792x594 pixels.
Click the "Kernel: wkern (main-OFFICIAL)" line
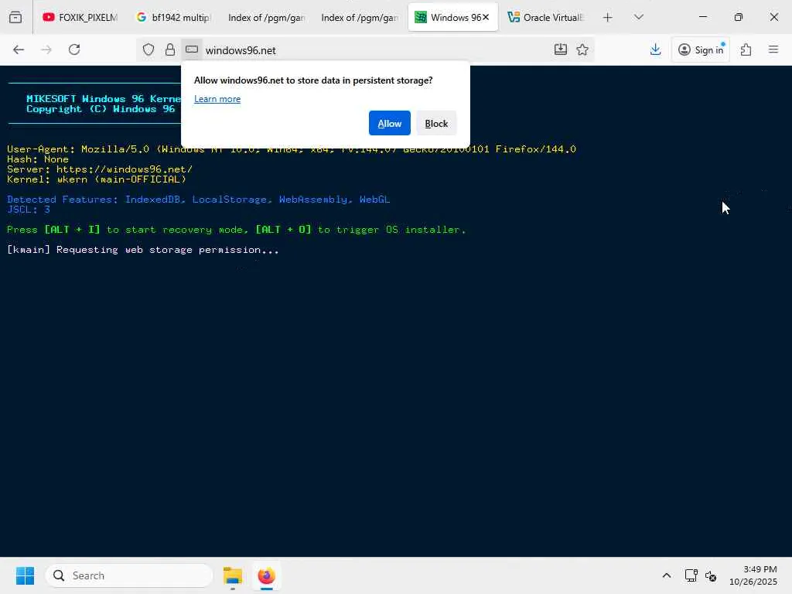tap(97, 179)
